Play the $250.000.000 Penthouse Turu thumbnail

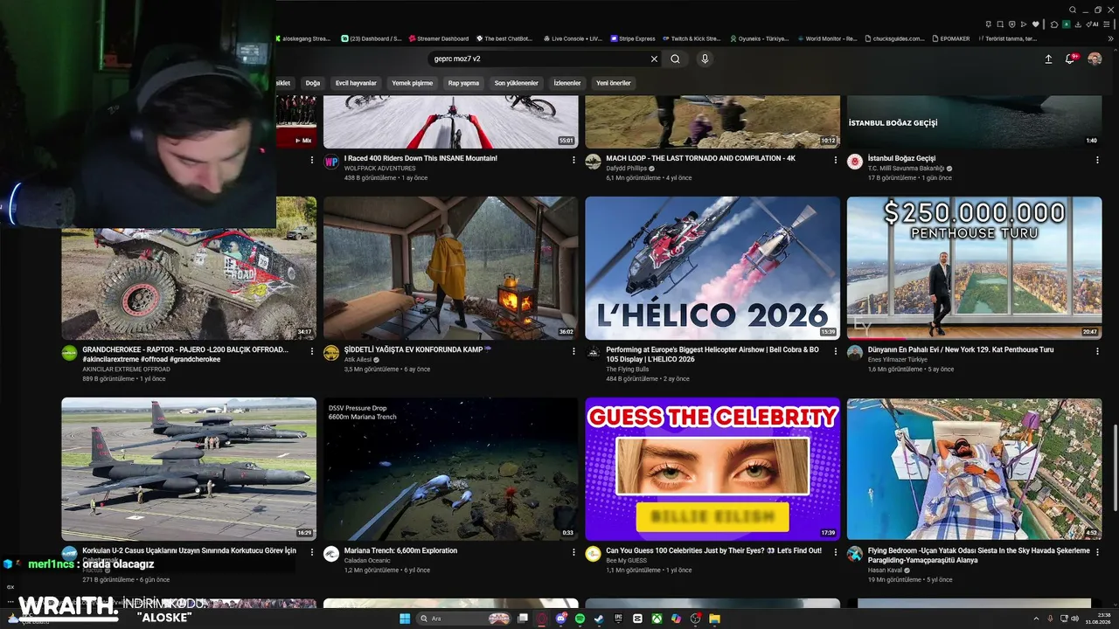pos(974,268)
